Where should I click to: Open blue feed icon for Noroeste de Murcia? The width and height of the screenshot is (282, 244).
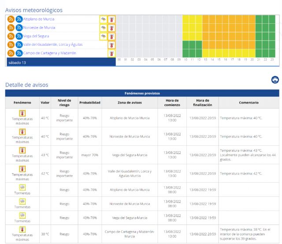pyautogui.click(x=19, y=28)
